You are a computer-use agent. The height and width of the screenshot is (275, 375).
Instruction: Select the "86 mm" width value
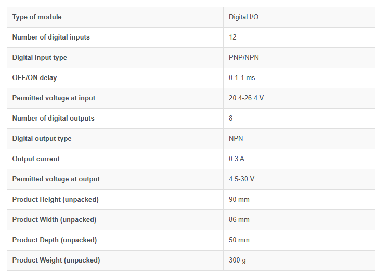click(x=239, y=220)
